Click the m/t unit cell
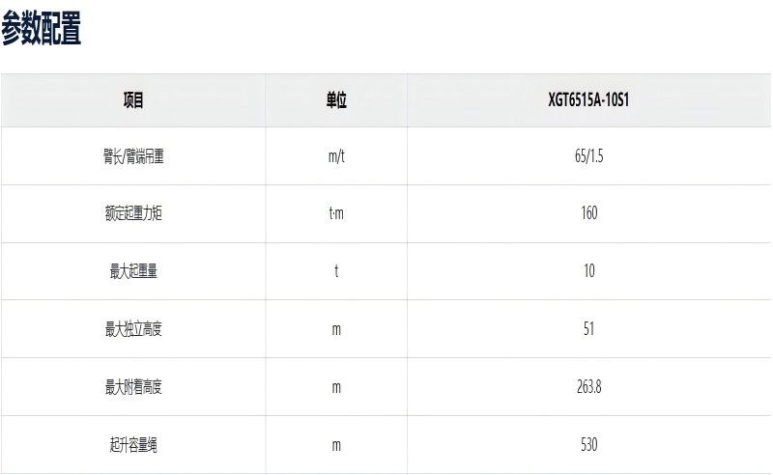773x475 pixels. [x=336, y=156]
